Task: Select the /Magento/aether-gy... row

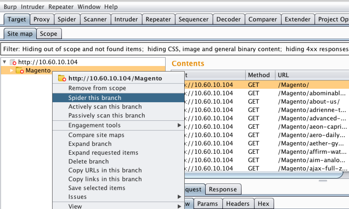Action: click(267, 143)
